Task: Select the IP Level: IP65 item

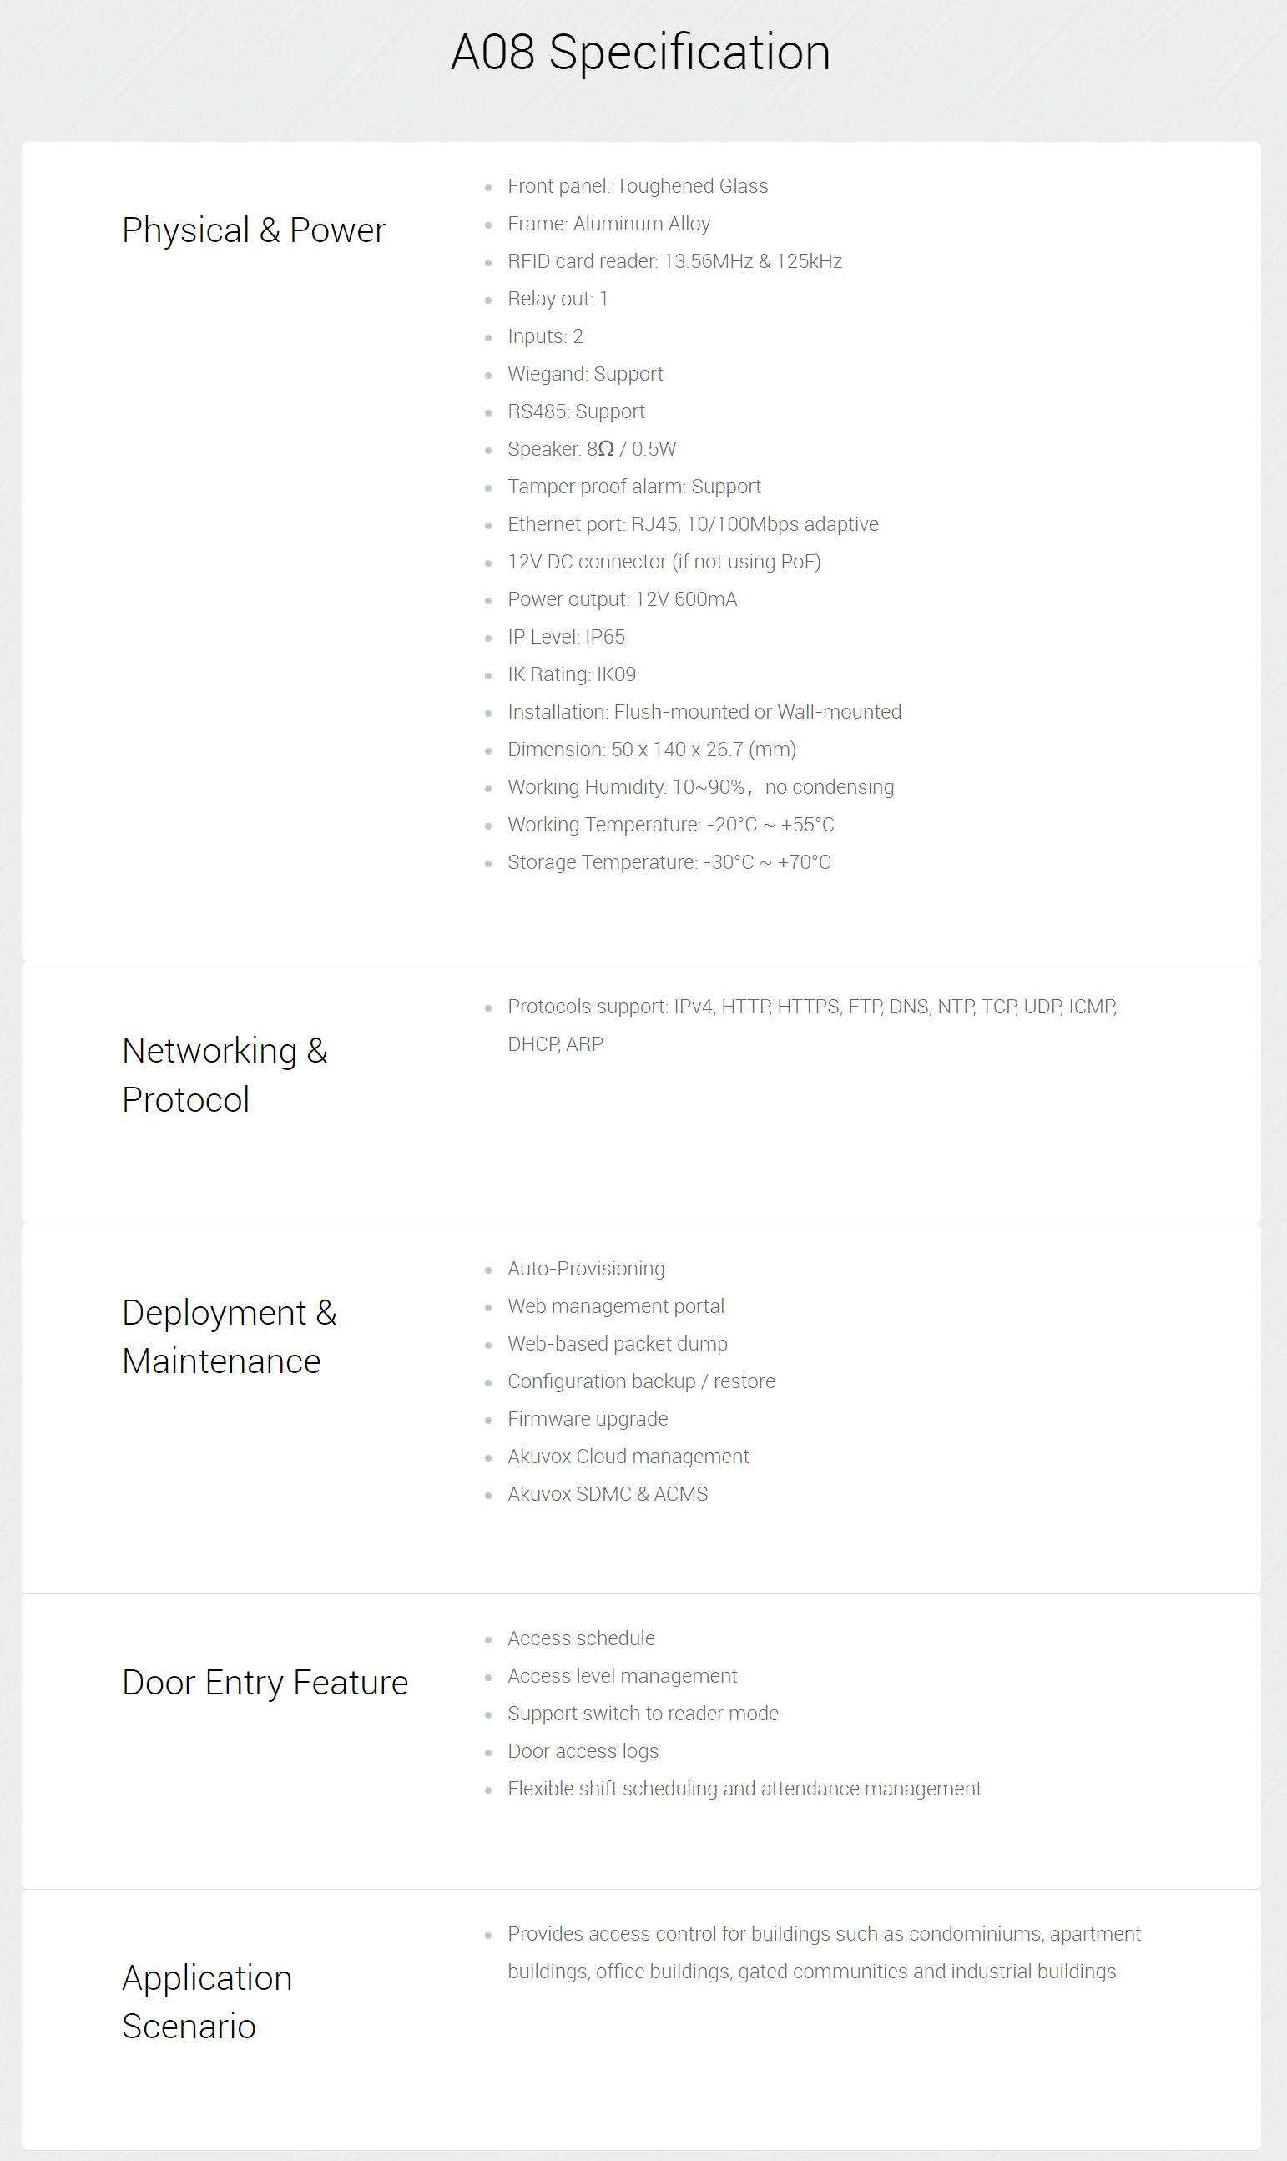Action: (567, 637)
